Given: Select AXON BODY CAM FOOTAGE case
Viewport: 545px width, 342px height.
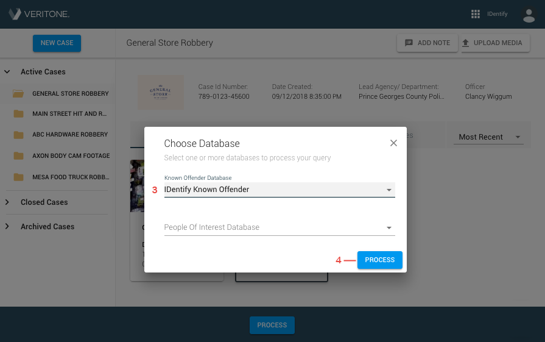Looking at the screenshot, I should tap(71, 156).
